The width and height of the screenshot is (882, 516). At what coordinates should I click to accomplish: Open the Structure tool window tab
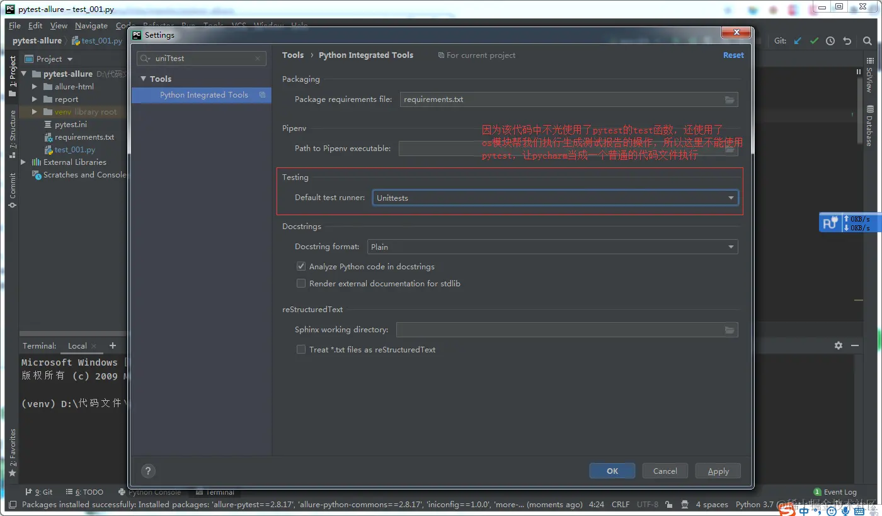coord(12,134)
